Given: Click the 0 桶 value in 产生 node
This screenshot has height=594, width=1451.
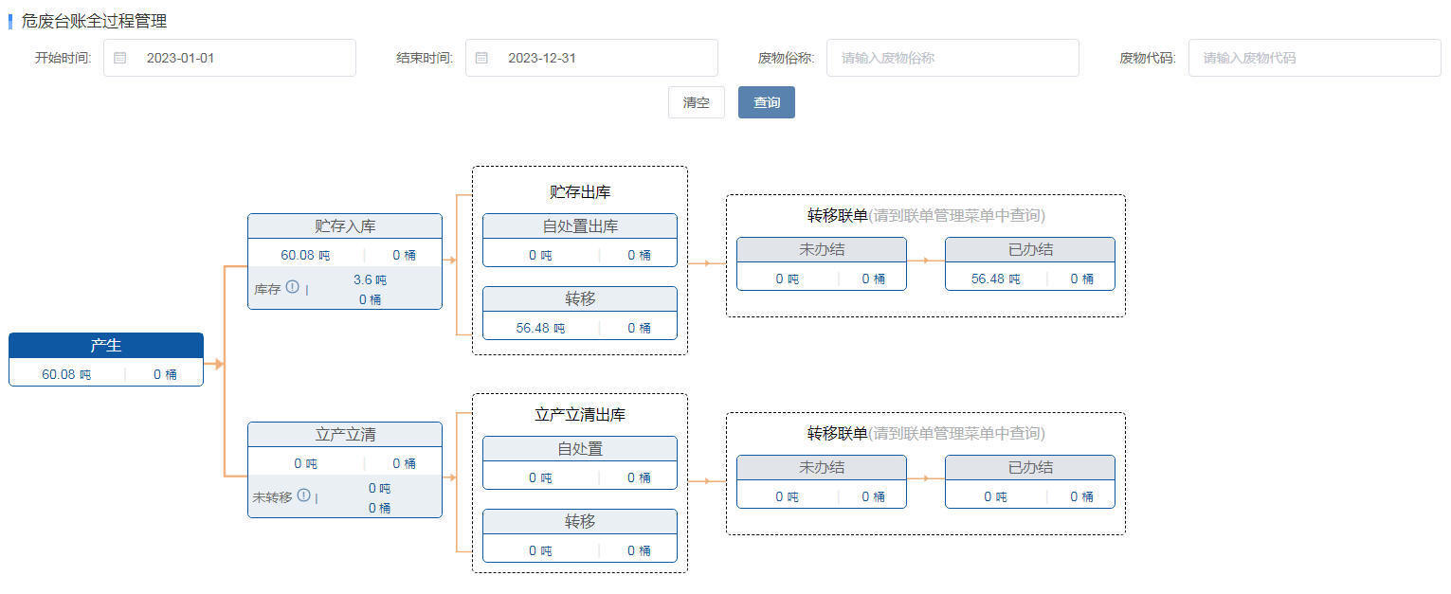Looking at the screenshot, I should coord(165,374).
